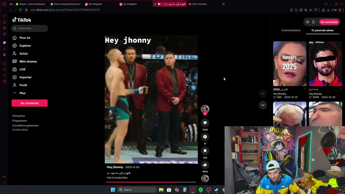Open a new browser tab

click(223, 4)
